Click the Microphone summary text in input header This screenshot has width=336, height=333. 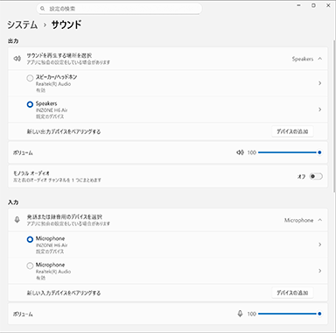click(298, 220)
